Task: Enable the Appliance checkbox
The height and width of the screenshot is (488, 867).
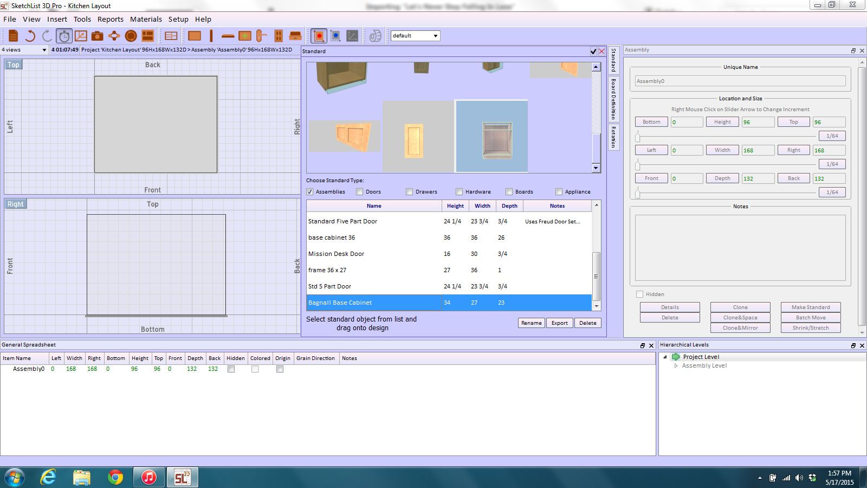Action: (x=559, y=191)
